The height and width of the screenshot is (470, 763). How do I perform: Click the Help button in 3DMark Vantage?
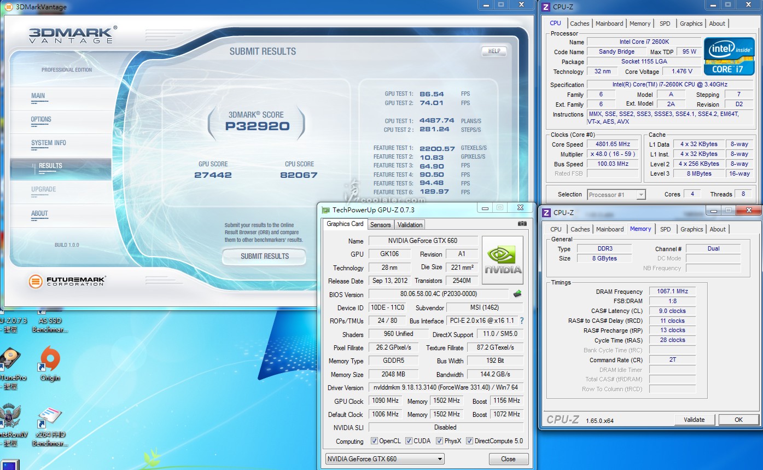pos(494,51)
